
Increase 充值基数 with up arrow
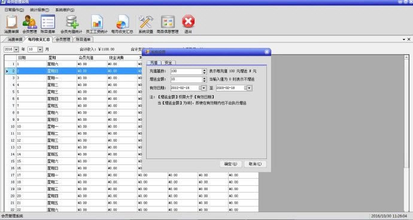204,70
